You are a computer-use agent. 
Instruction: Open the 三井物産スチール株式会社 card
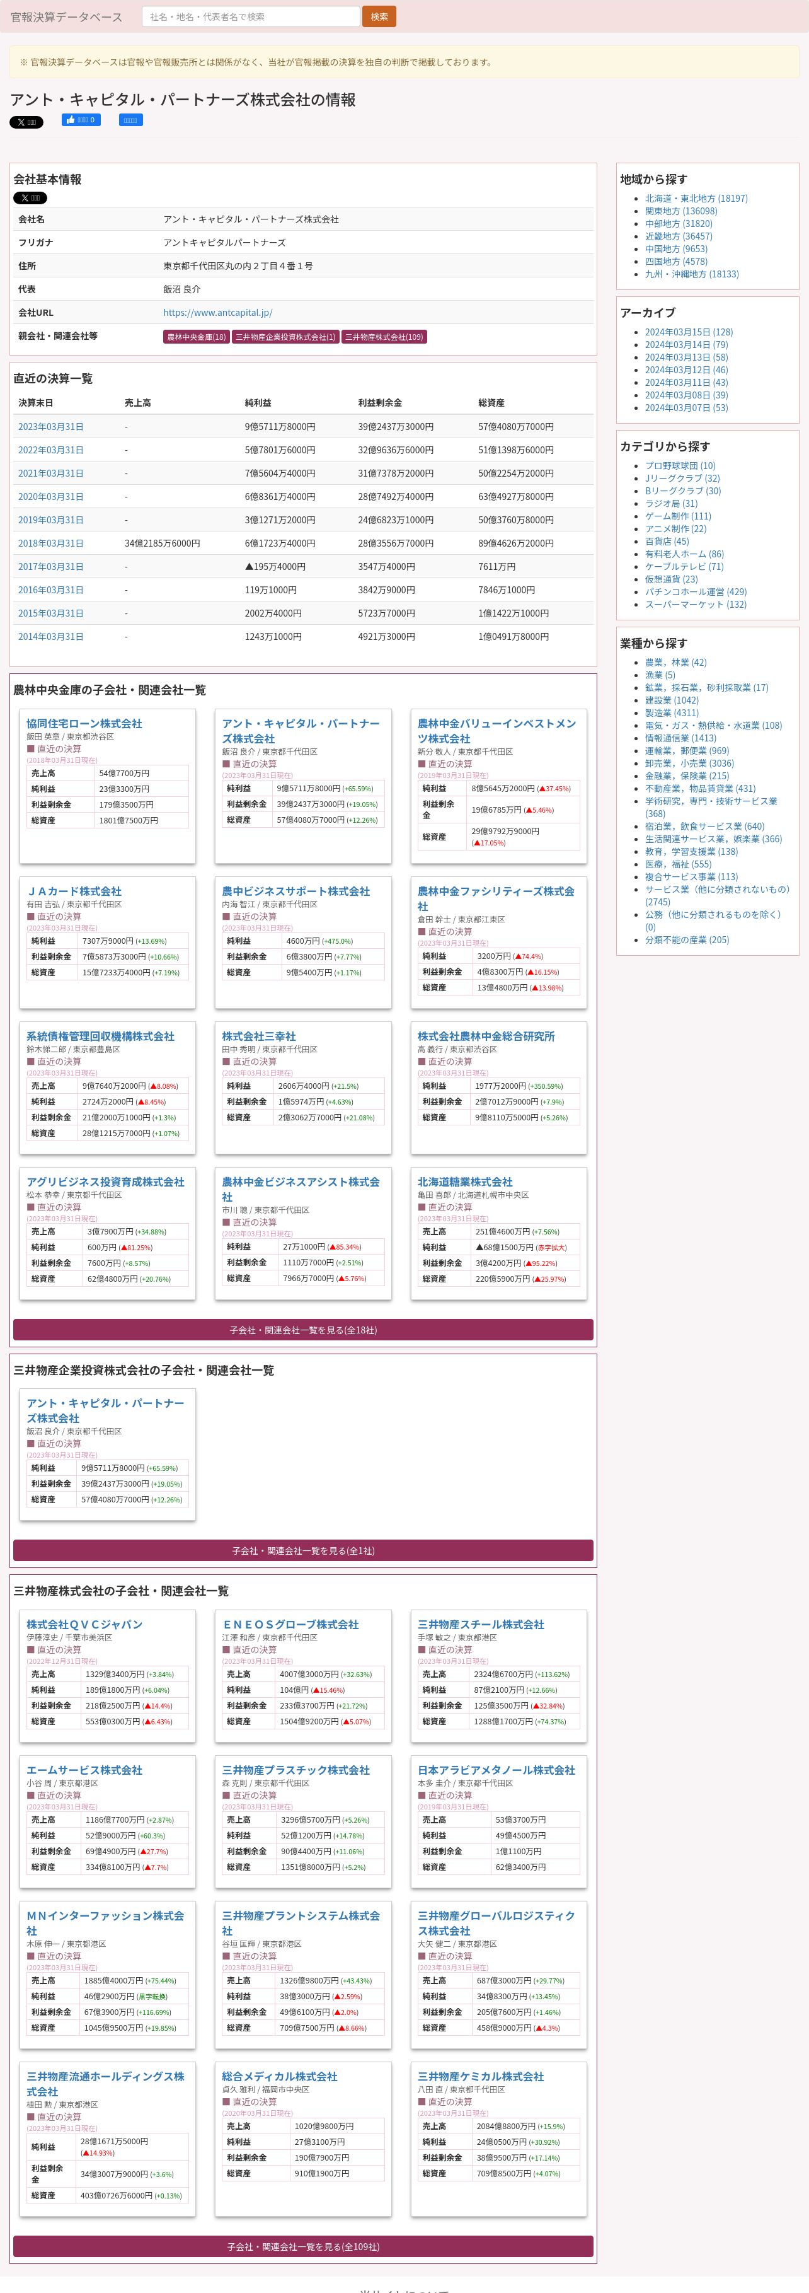(481, 1625)
